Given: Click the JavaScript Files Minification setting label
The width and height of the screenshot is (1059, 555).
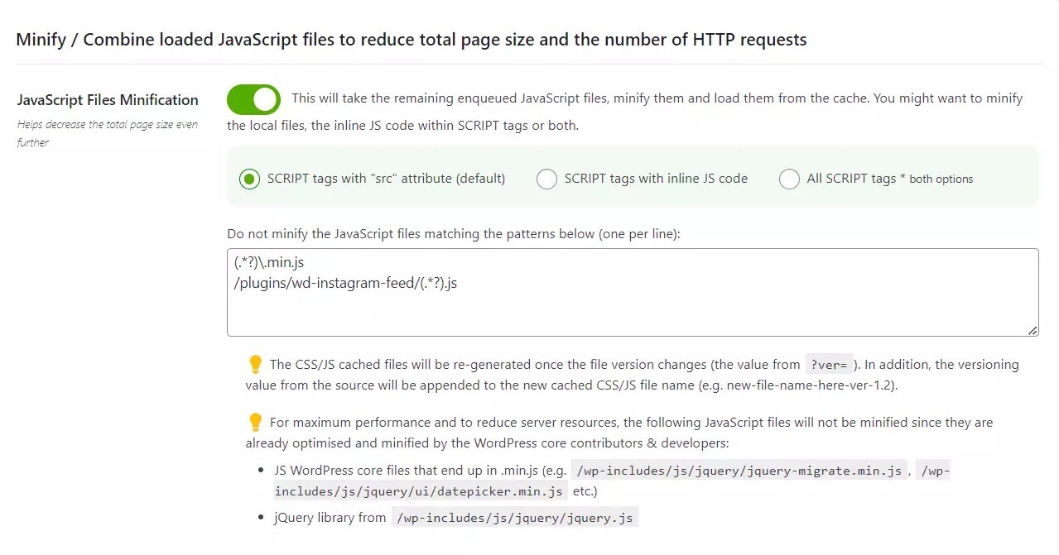Looking at the screenshot, I should click(108, 100).
